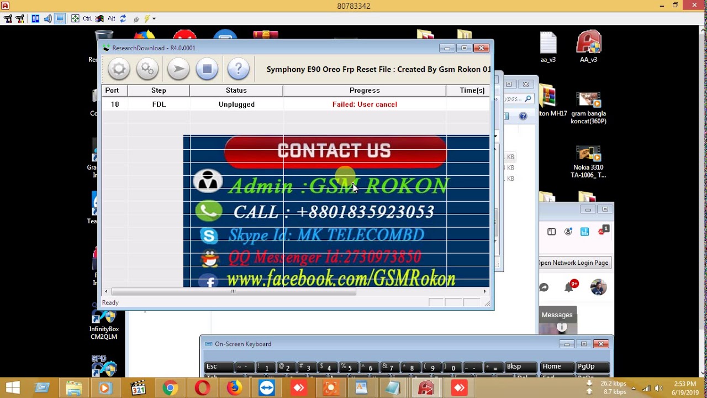Open Media Player Classic 321 from taskbar
Screen dimensions: 707x398
point(138,388)
